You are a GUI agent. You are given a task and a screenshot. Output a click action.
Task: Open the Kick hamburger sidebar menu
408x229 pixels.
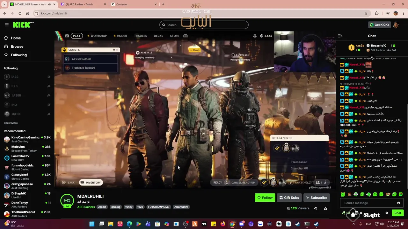click(x=7, y=25)
